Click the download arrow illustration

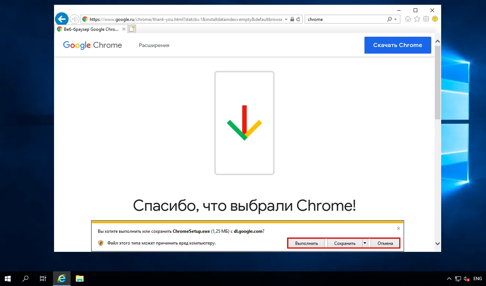(244, 123)
